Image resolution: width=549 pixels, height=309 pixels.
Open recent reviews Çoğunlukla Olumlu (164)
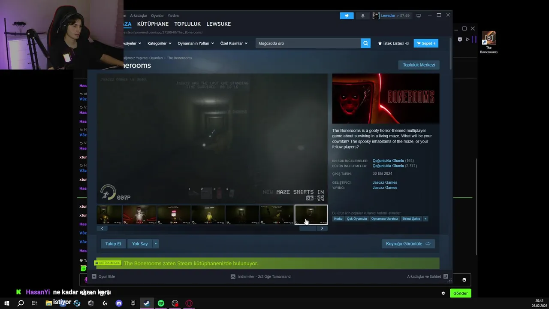393,161
